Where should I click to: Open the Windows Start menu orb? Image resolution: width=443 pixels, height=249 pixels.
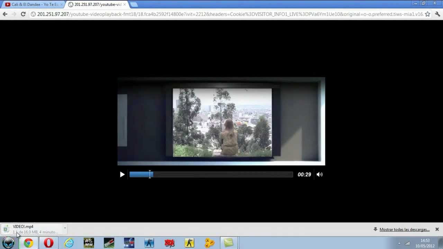8,243
